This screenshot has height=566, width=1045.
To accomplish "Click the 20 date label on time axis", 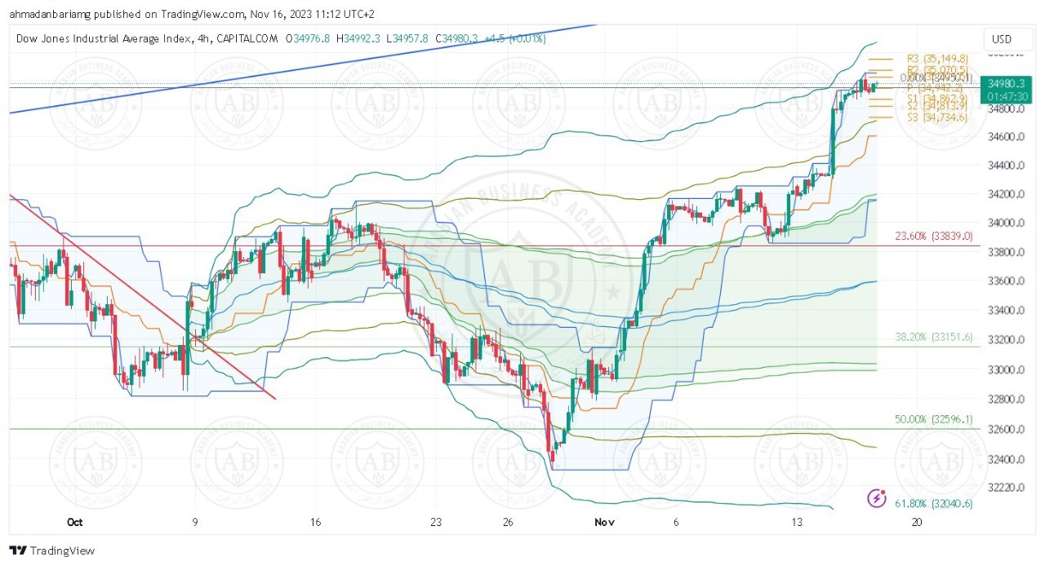I will pos(917,522).
